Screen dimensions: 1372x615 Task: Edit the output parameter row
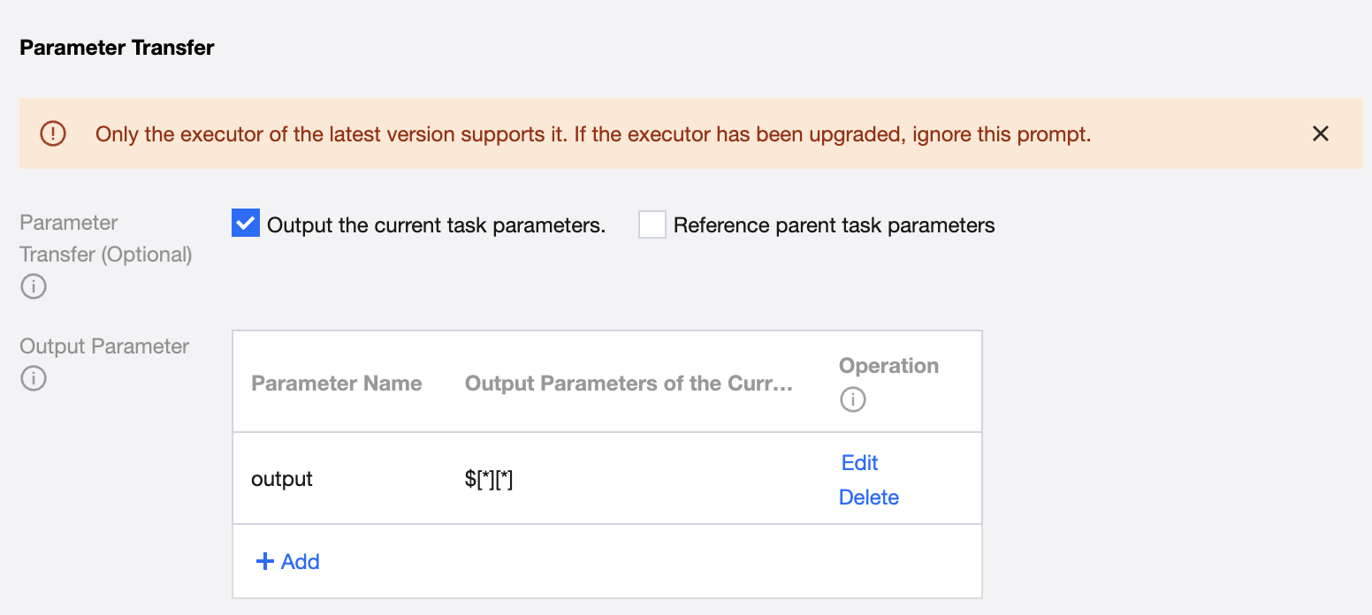tap(859, 463)
